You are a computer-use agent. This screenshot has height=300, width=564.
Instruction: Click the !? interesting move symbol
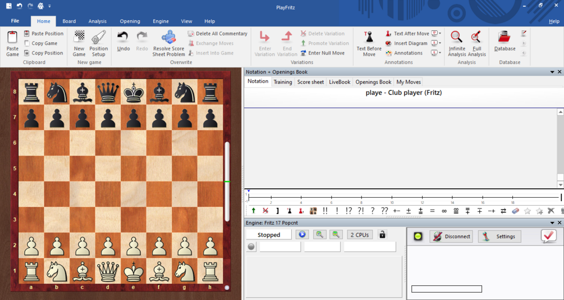349,211
